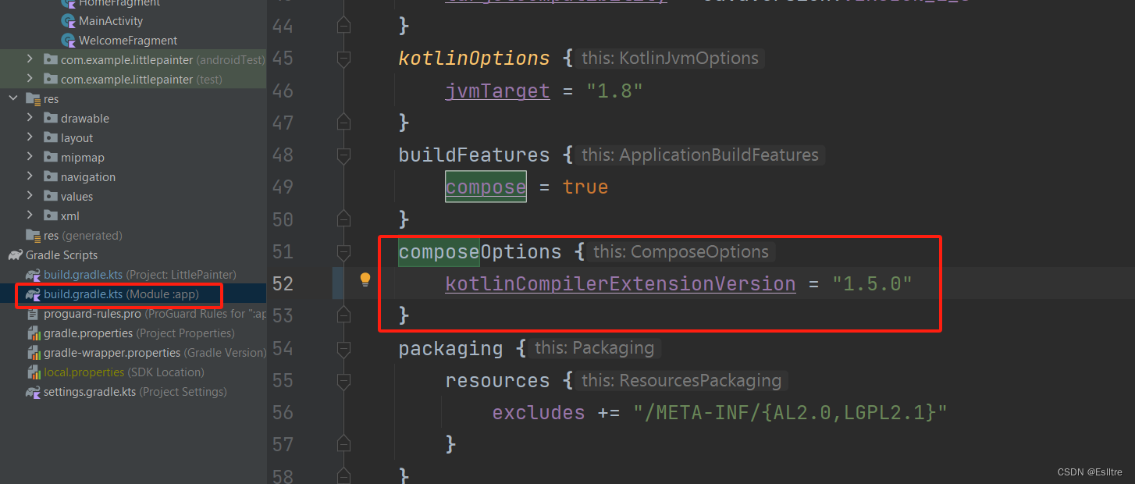
Task: Place cursor on kotlinCompilerExtensionVersion in editor
Action: 619,283
